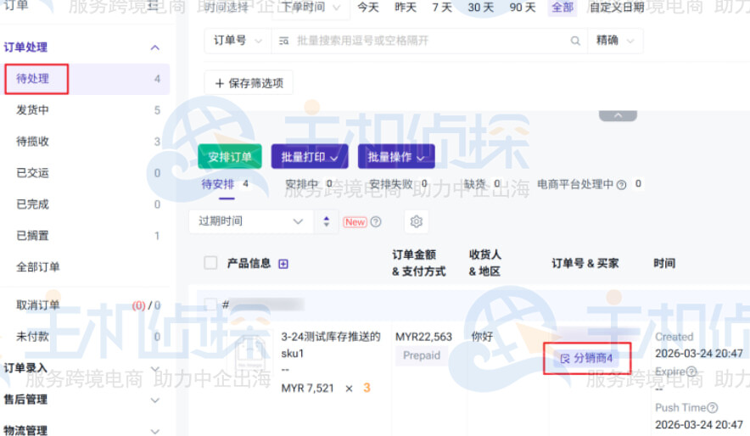This screenshot has height=436, width=750.
Task: Click 保存筛选项 button
Action: [249, 83]
